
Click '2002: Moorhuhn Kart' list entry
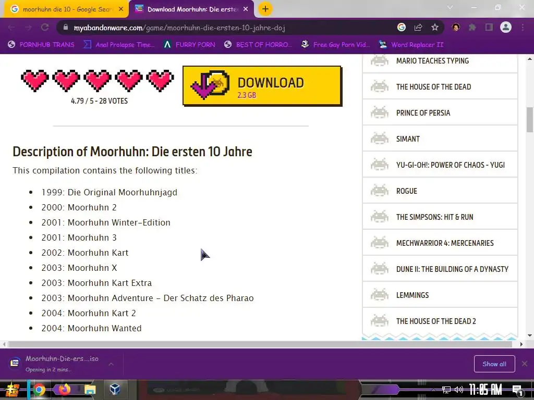pyautogui.click(x=85, y=253)
